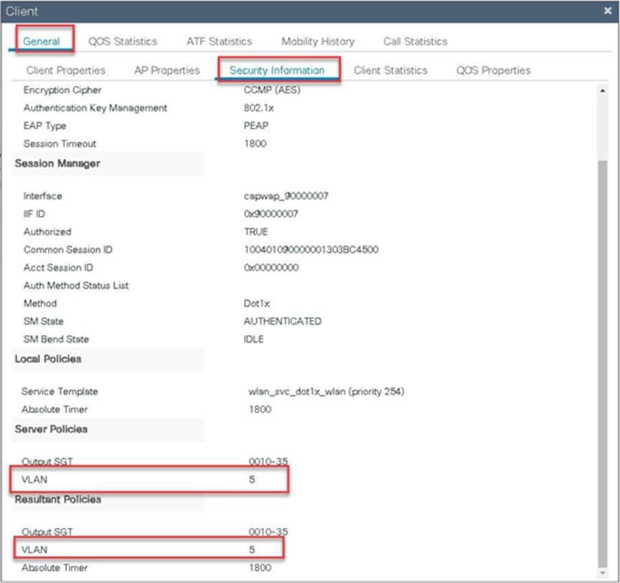The width and height of the screenshot is (620, 583).
Task: Select the Security Information sub-tab
Action: [277, 70]
